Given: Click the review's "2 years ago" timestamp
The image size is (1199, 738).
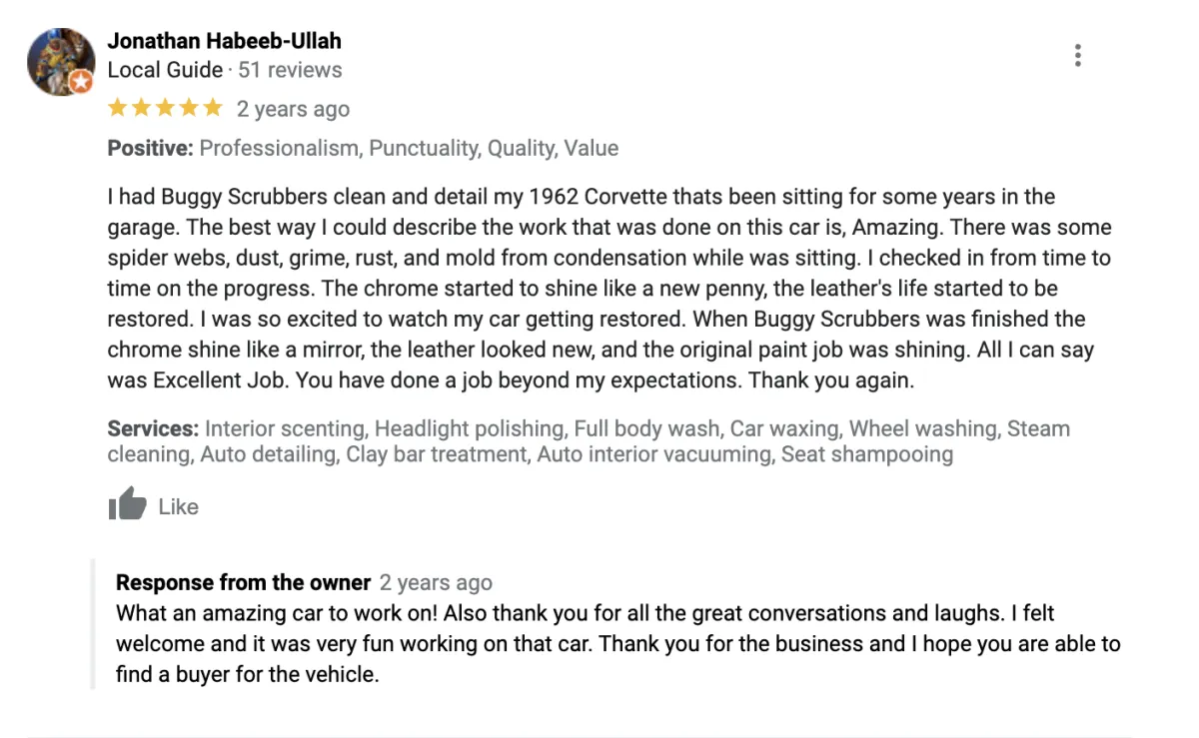Looking at the screenshot, I should click(293, 109).
